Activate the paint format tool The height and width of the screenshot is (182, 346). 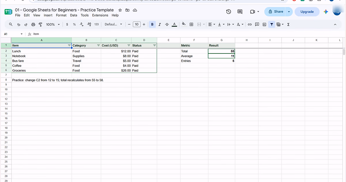click(x=40, y=25)
